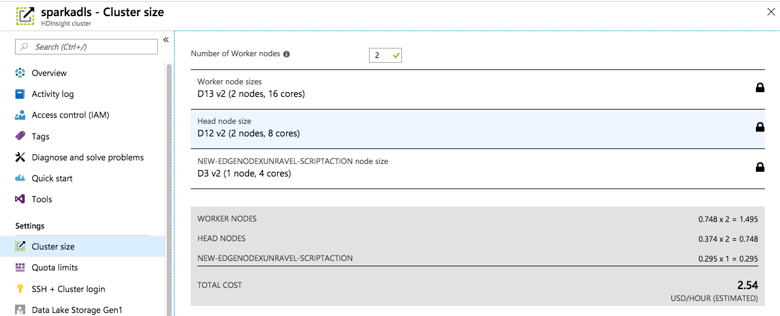Click the SSH + Cluster login key icon

pyautogui.click(x=20, y=289)
